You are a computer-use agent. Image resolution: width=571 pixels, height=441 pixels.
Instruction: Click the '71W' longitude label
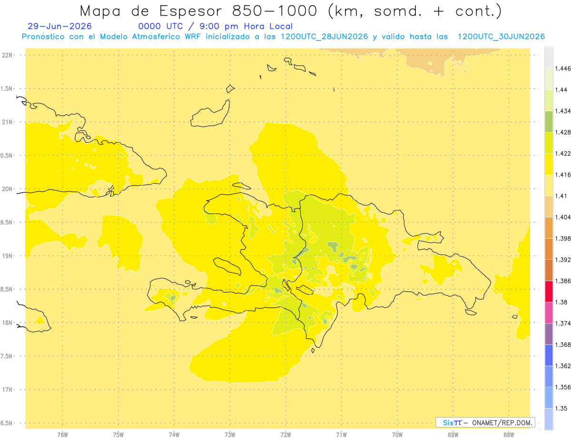tap(341, 434)
